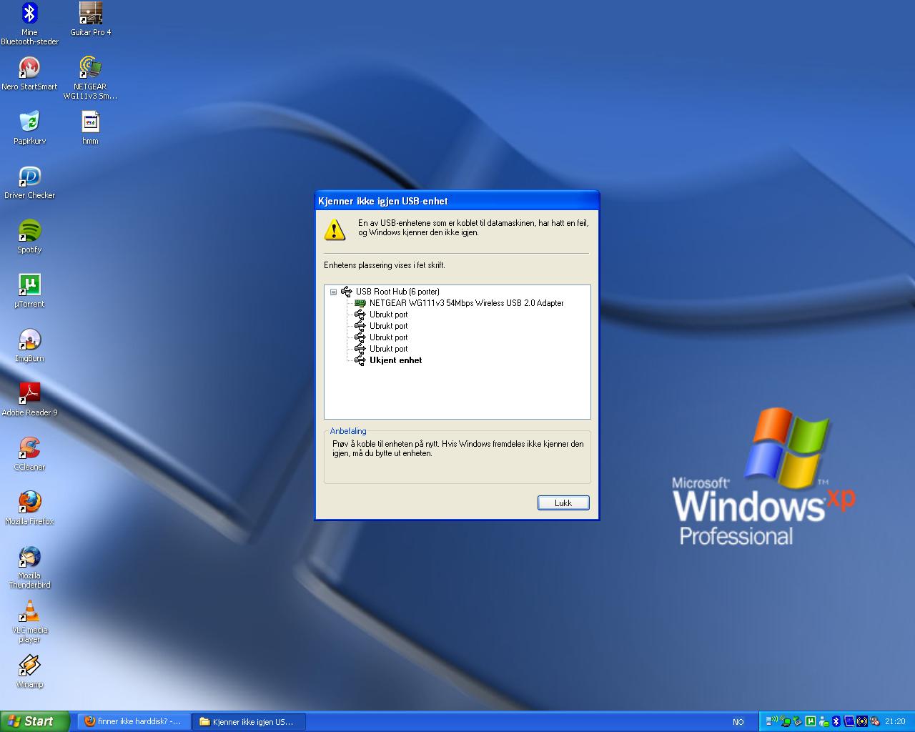Viewport: 915px width, 732px height.
Task: Select the Adobe Reader 9 icon
Action: coord(29,400)
